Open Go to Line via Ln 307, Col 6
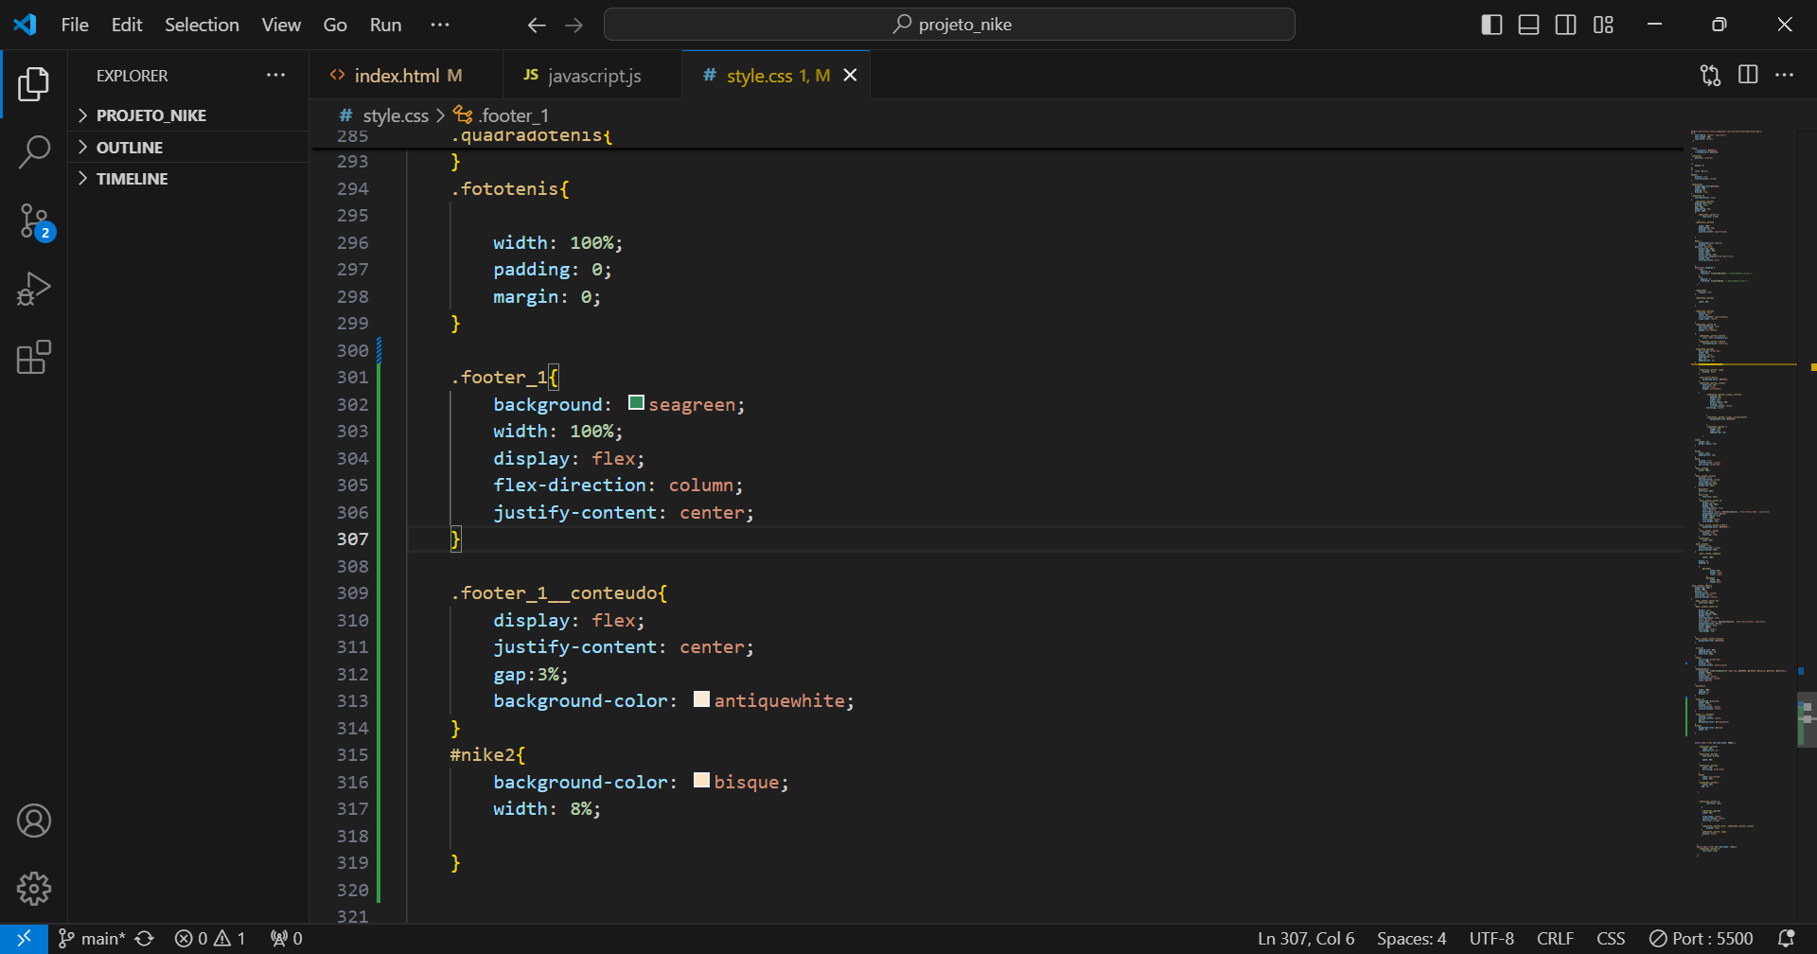Screen dimensions: 1817x954 (1306, 939)
